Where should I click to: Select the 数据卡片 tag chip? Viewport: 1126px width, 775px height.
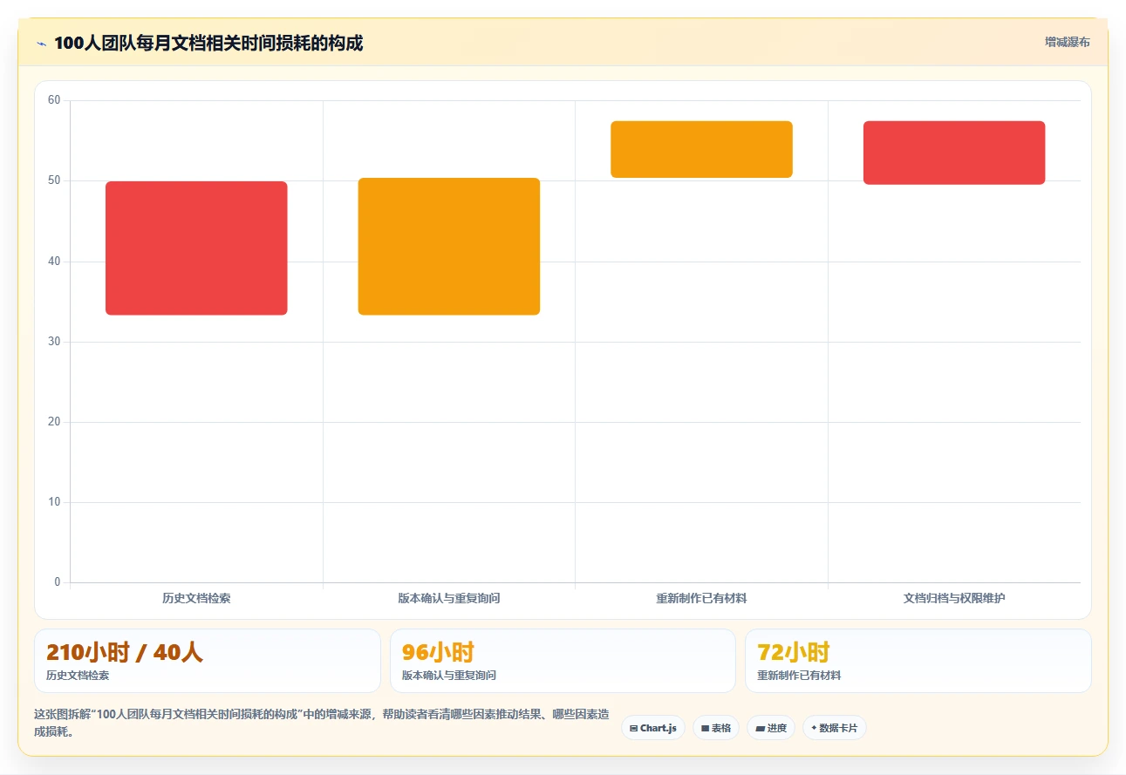(x=835, y=728)
